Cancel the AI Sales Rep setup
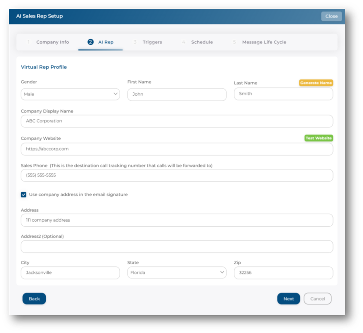 pos(318,299)
